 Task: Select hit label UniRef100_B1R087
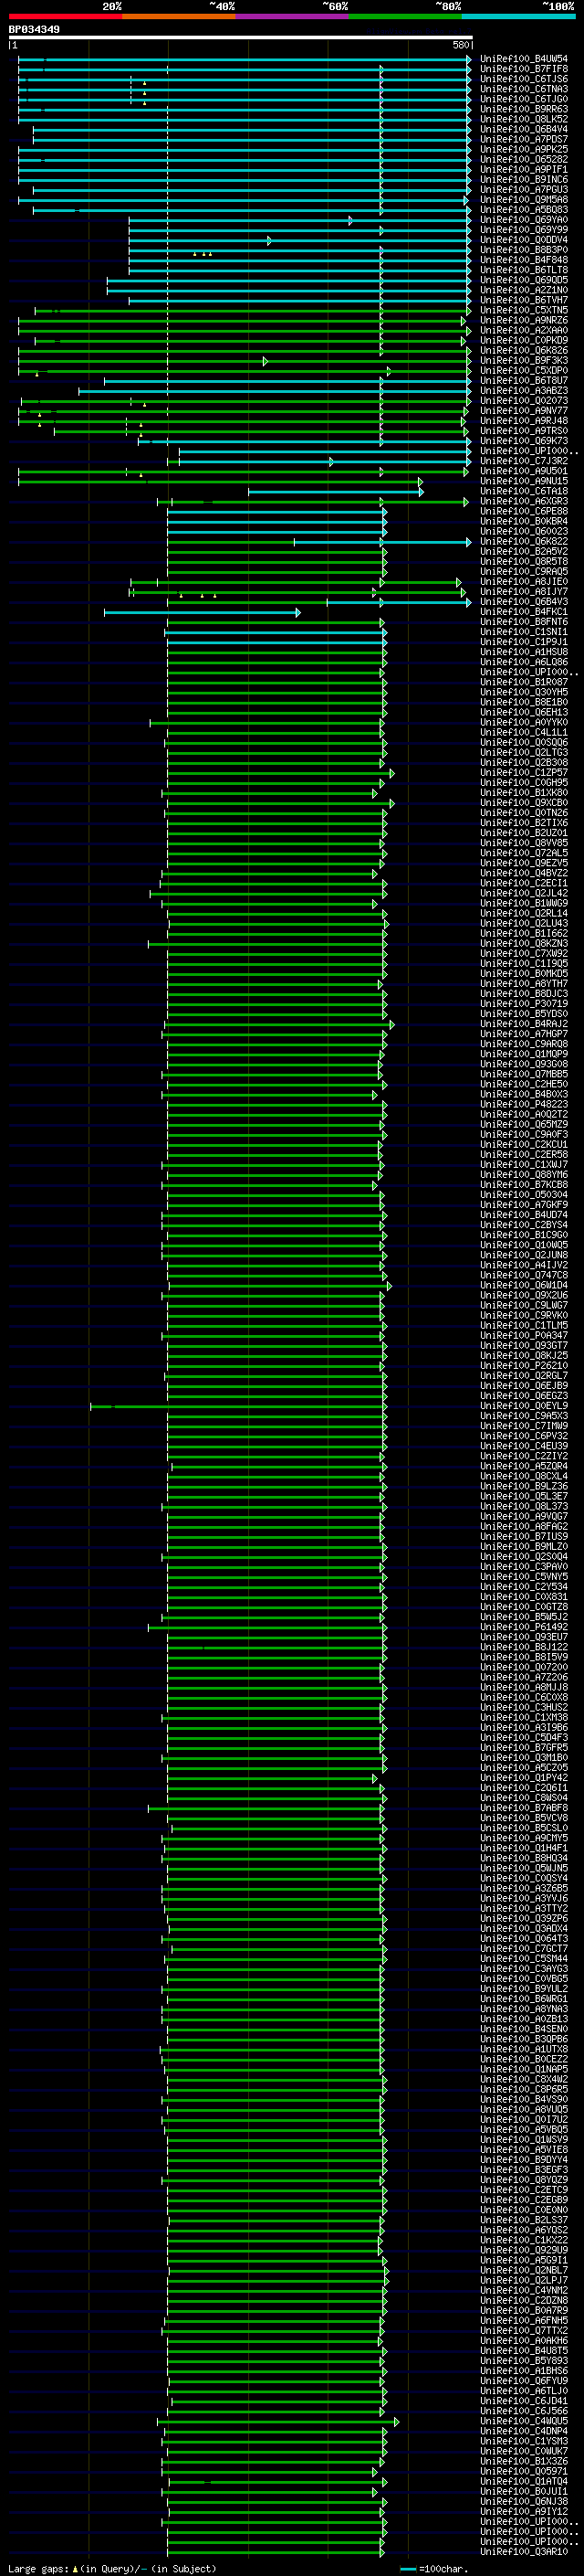click(524, 682)
